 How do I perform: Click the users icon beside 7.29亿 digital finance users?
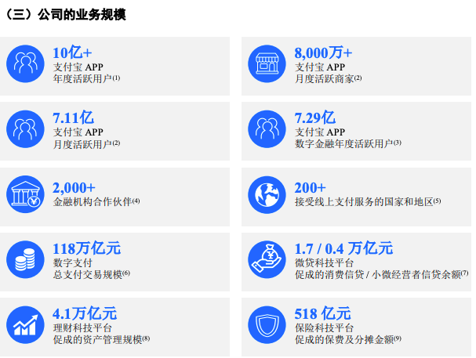[267, 129]
